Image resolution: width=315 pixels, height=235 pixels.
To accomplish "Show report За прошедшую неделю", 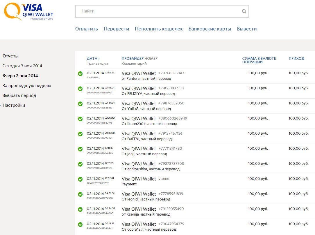I will (x=27, y=86).
